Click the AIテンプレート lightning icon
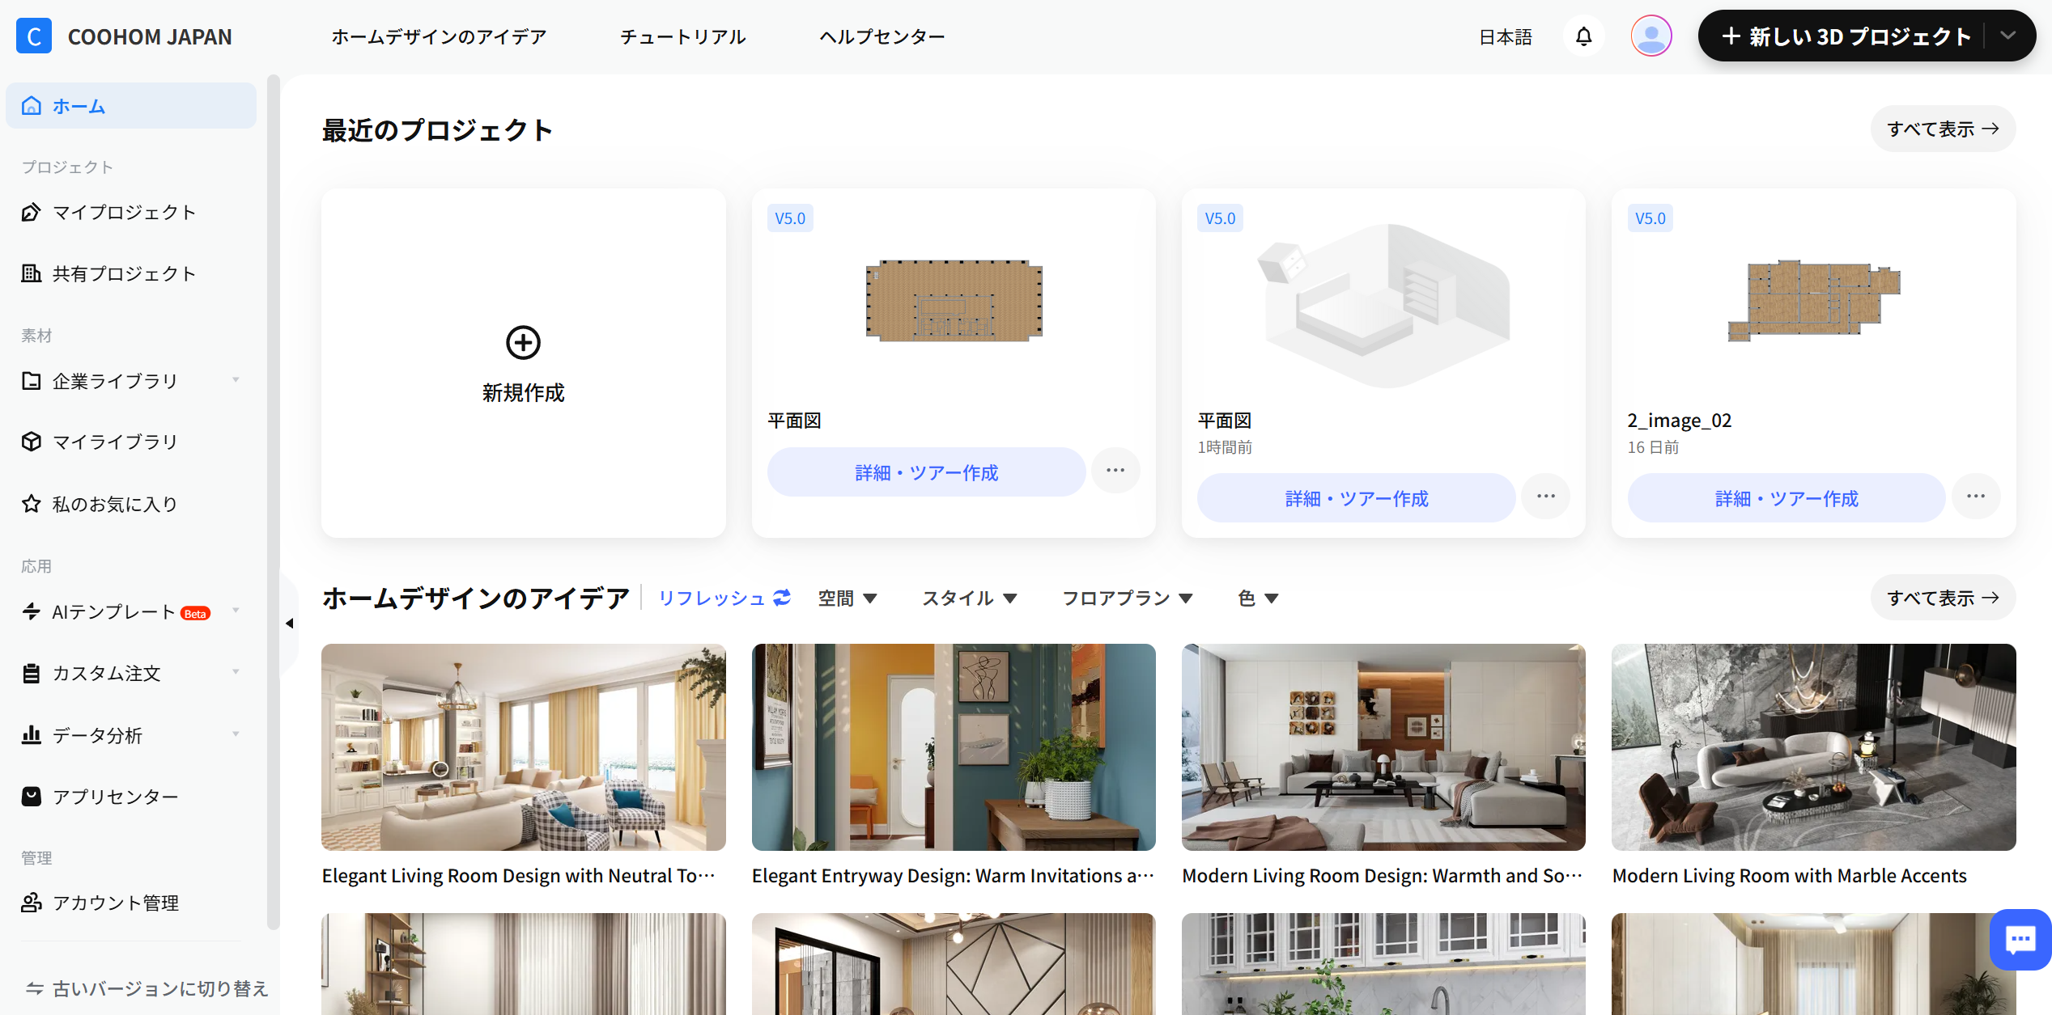 pyautogui.click(x=32, y=611)
